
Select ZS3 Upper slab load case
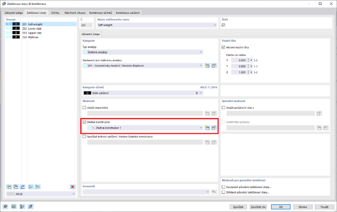pos(41,33)
